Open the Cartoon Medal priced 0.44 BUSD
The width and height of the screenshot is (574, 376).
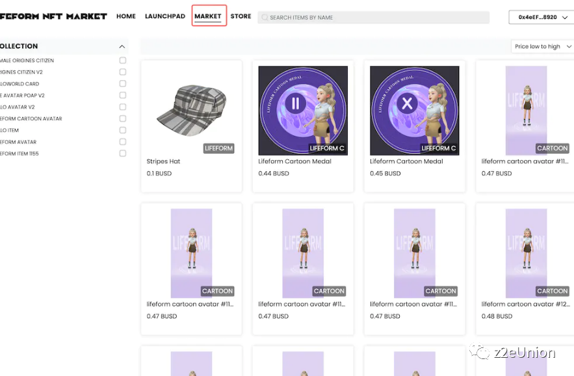pyautogui.click(x=303, y=110)
